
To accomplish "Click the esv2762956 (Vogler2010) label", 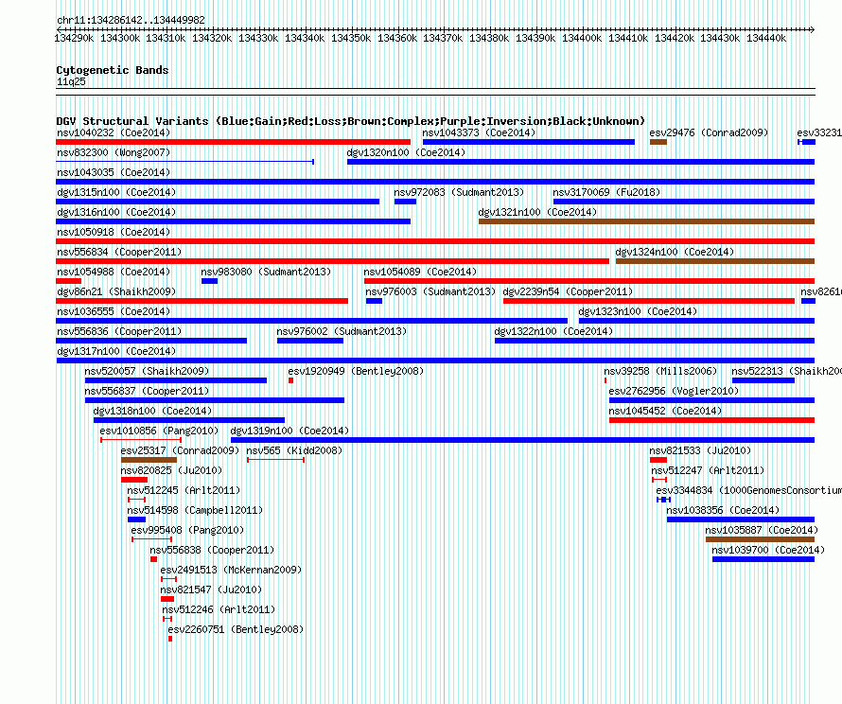I will point(674,391).
